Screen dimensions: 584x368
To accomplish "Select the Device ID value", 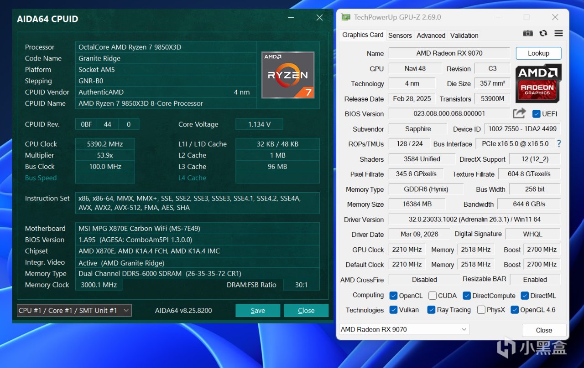I will [x=522, y=129].
